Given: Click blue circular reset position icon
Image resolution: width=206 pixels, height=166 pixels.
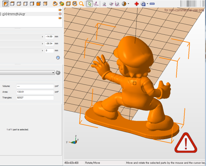Looking at the screenshot, I should [58, 58].
